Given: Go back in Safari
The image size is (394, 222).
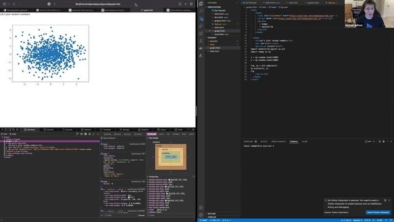Looking at the screenshot, I should point(14,4).
